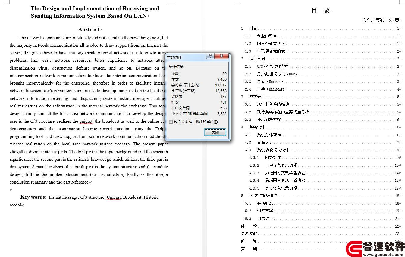Jump to contents entry 参考文献
The image size is (405, 257).
coord(321,234)
